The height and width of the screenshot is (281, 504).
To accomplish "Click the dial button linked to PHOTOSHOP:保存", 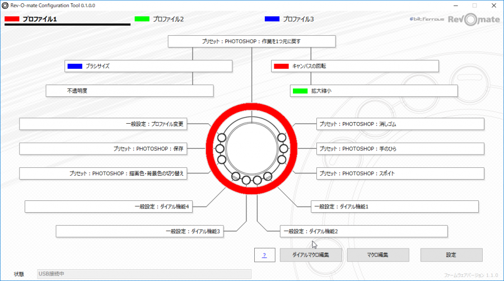I will [220, 149].
